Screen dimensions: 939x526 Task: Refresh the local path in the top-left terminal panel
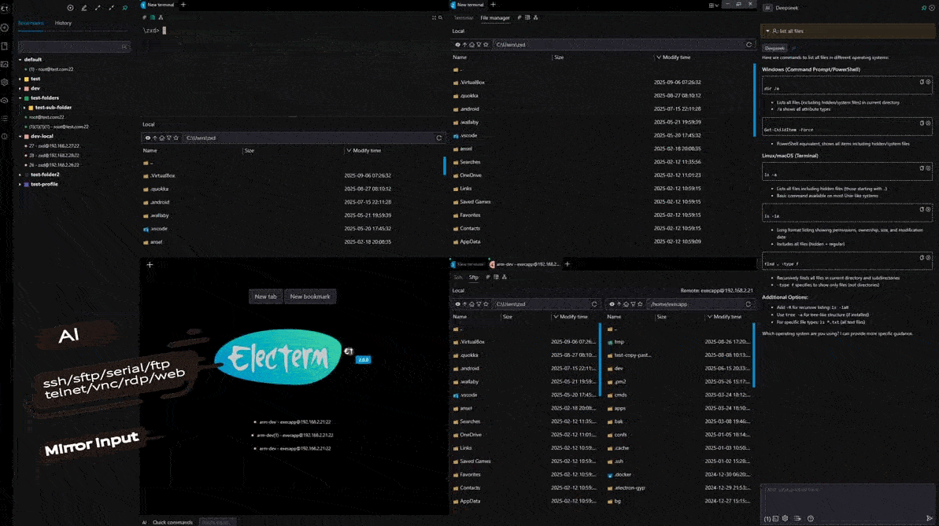[x=439, y=138]
